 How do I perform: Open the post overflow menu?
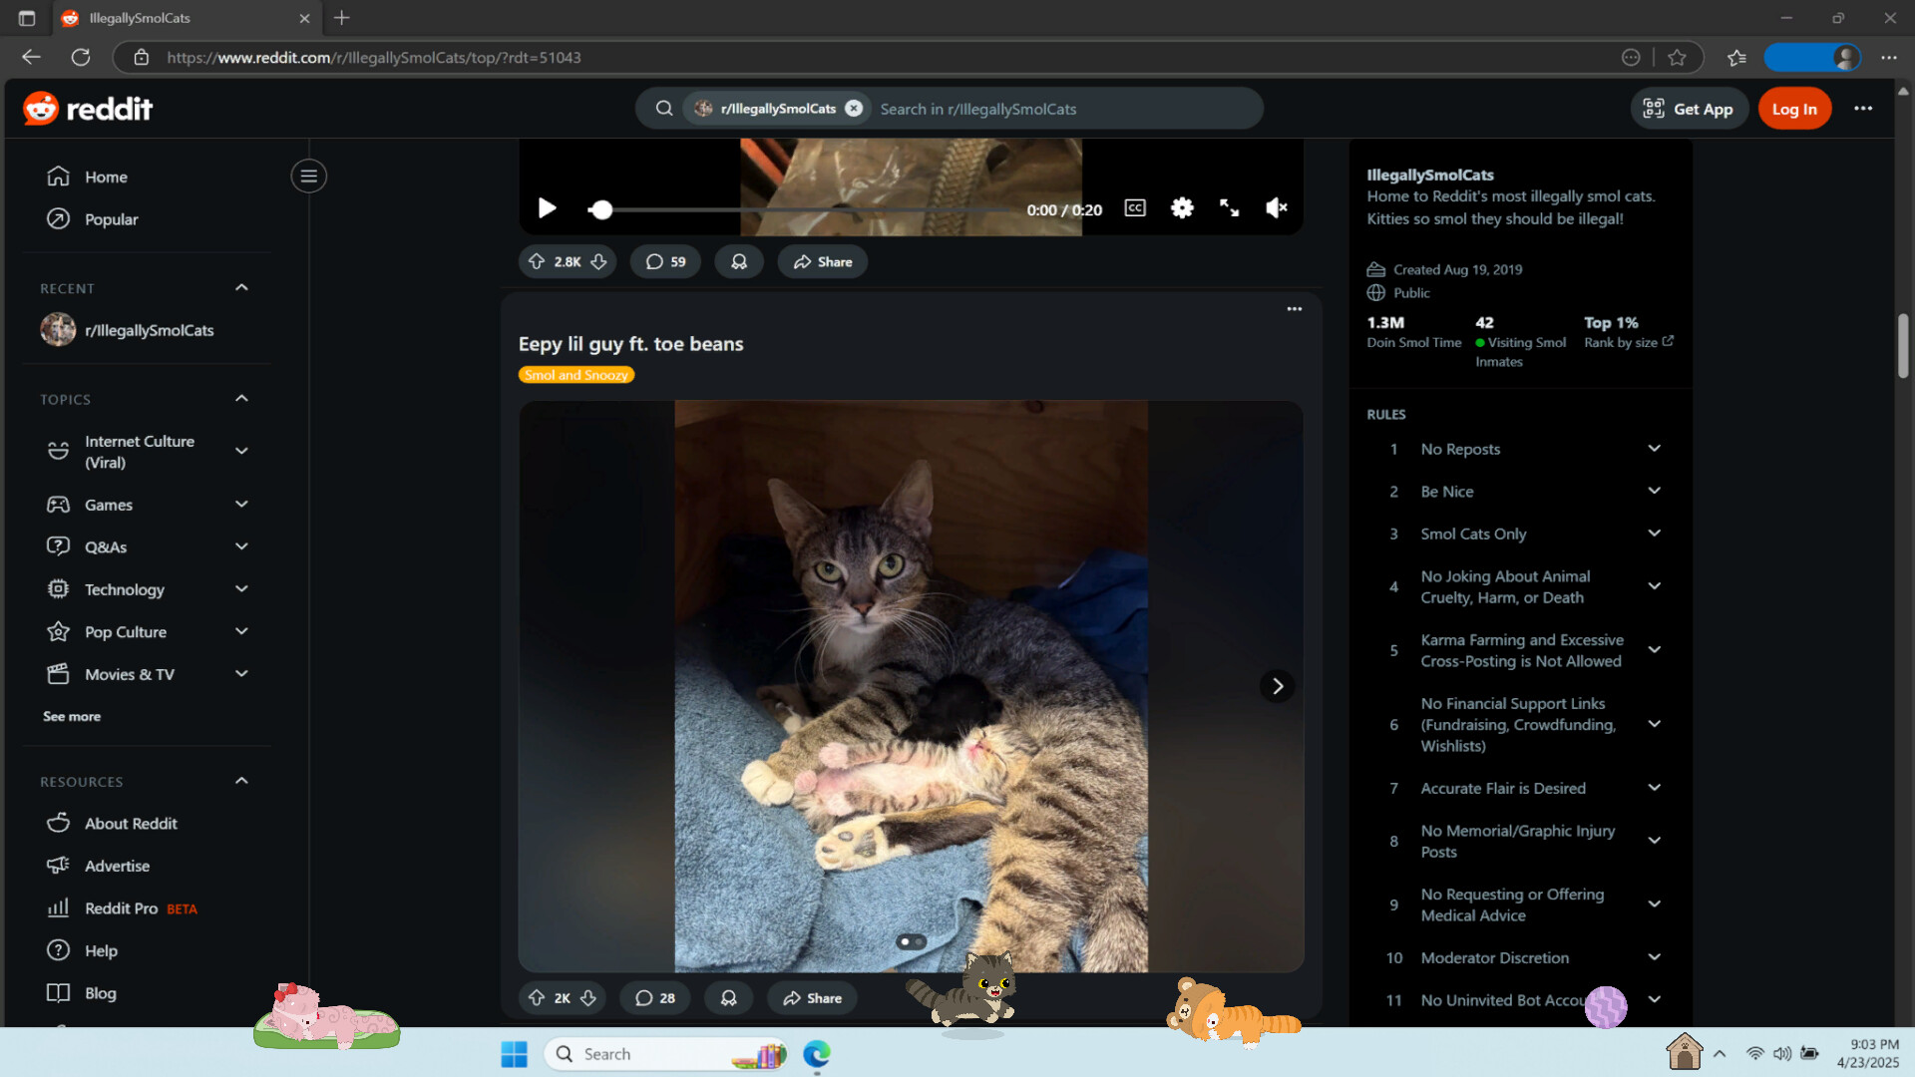point(1294,309)
